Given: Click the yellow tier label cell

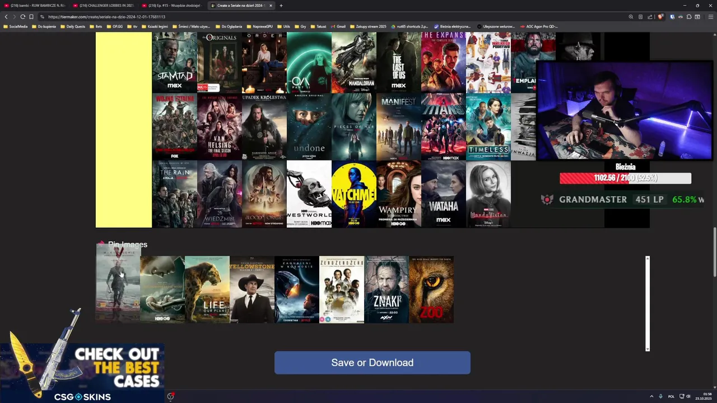Looking at the screenshot, I should coord(124,130).
